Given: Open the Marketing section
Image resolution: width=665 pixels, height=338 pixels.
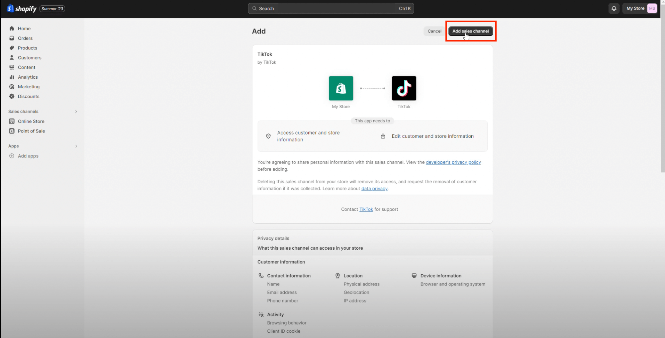Looking at the screenshot, I should (29, 87).
